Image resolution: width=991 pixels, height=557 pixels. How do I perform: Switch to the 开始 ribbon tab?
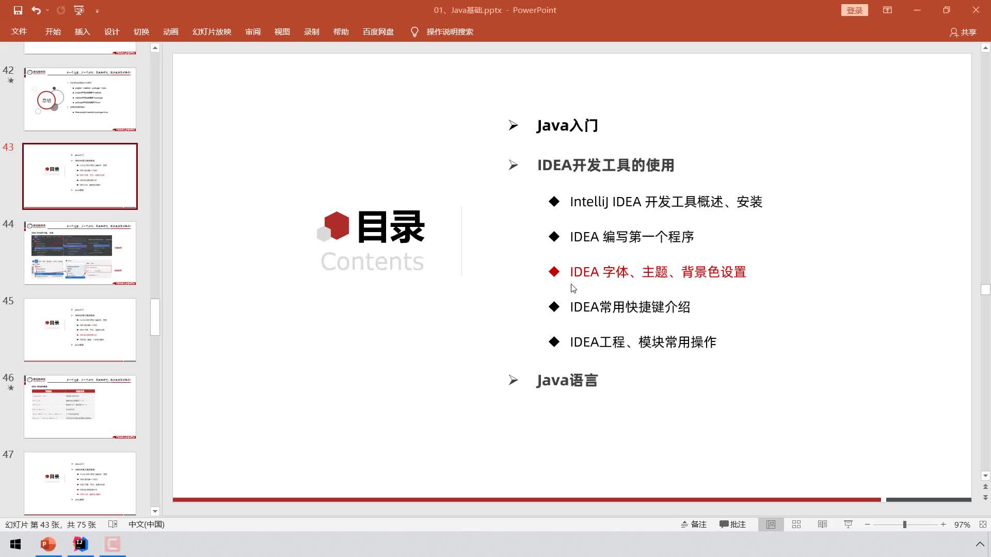pyautogui.click(x=53, y=31)
